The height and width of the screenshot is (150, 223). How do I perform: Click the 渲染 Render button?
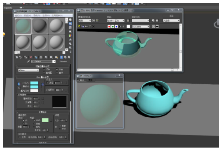(x=171, y=16)
